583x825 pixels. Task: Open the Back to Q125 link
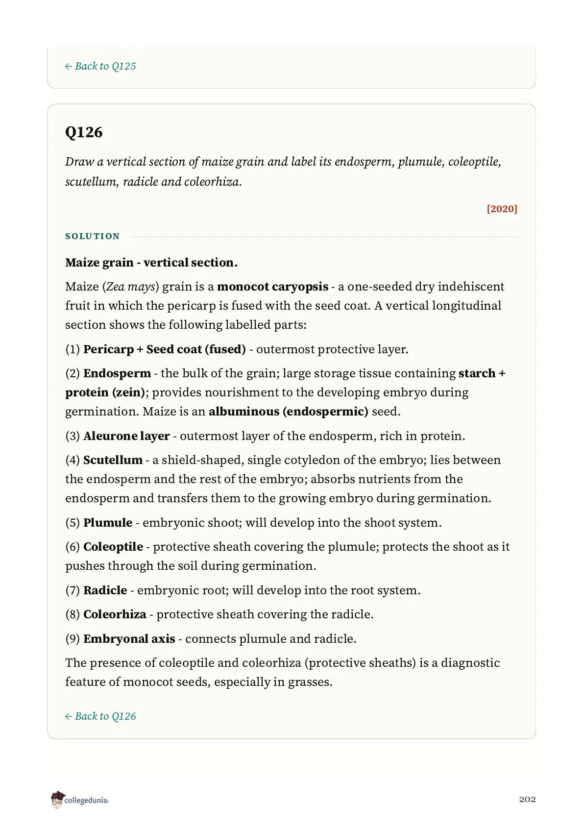coord(100,66)
